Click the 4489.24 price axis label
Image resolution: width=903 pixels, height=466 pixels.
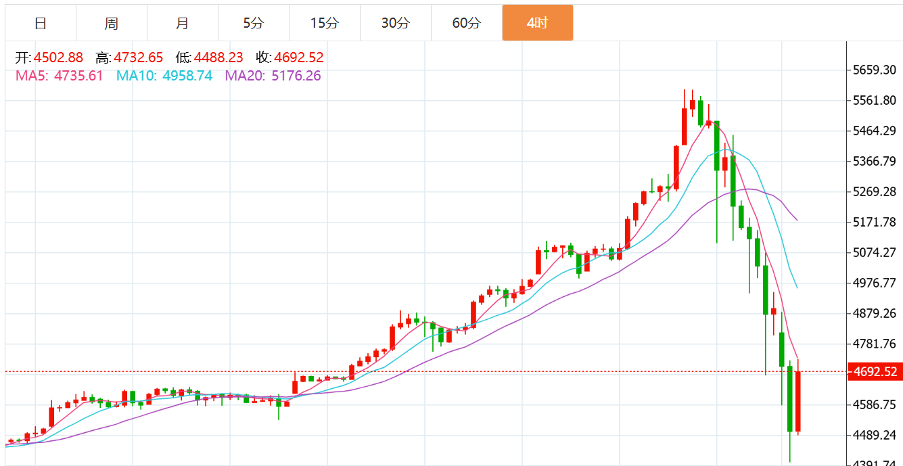[875, 436]
